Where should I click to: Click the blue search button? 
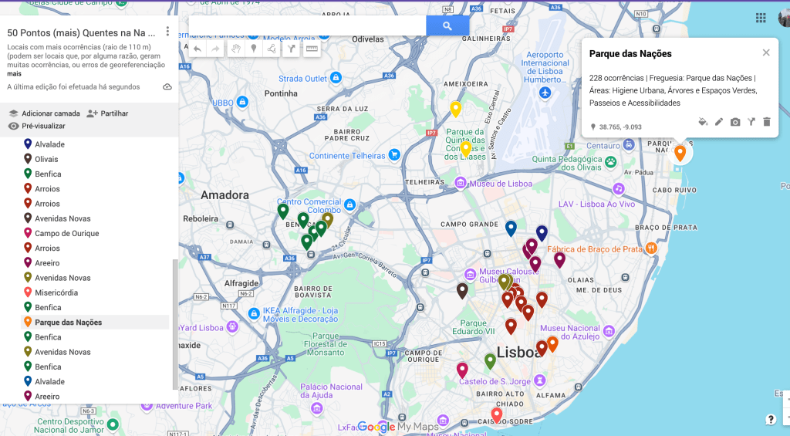tap(447, 26)
